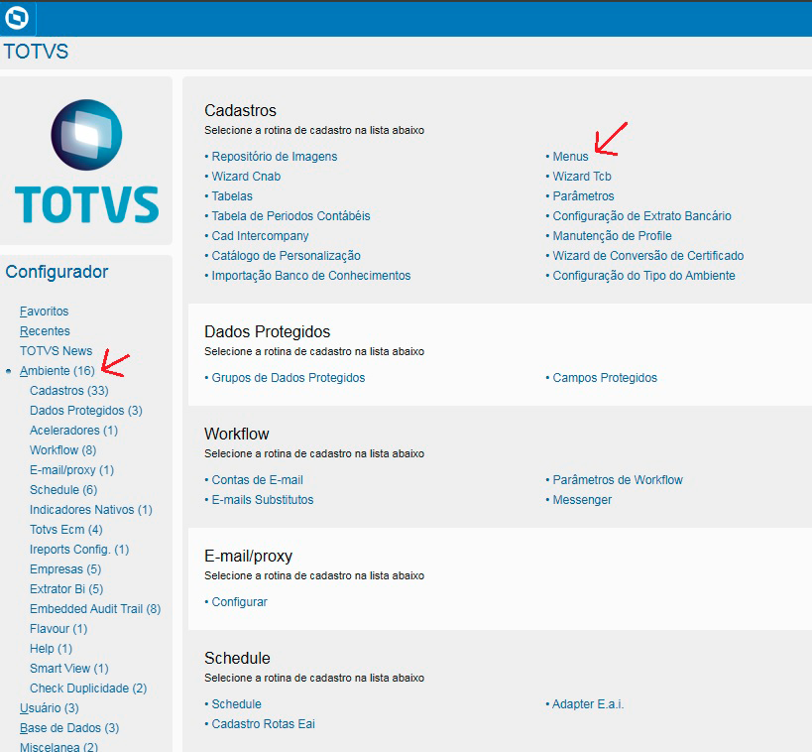Open the Adapter E.a.i. link
The height and width of the screenshot is (752, 812).
click(x=588, y=704)
